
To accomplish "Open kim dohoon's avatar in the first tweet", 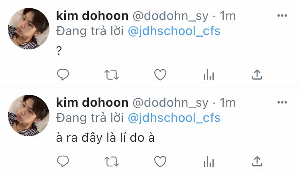I will point(29,29).
